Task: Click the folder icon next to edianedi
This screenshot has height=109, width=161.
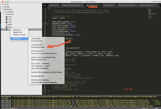Action: [x=7, y=12]
